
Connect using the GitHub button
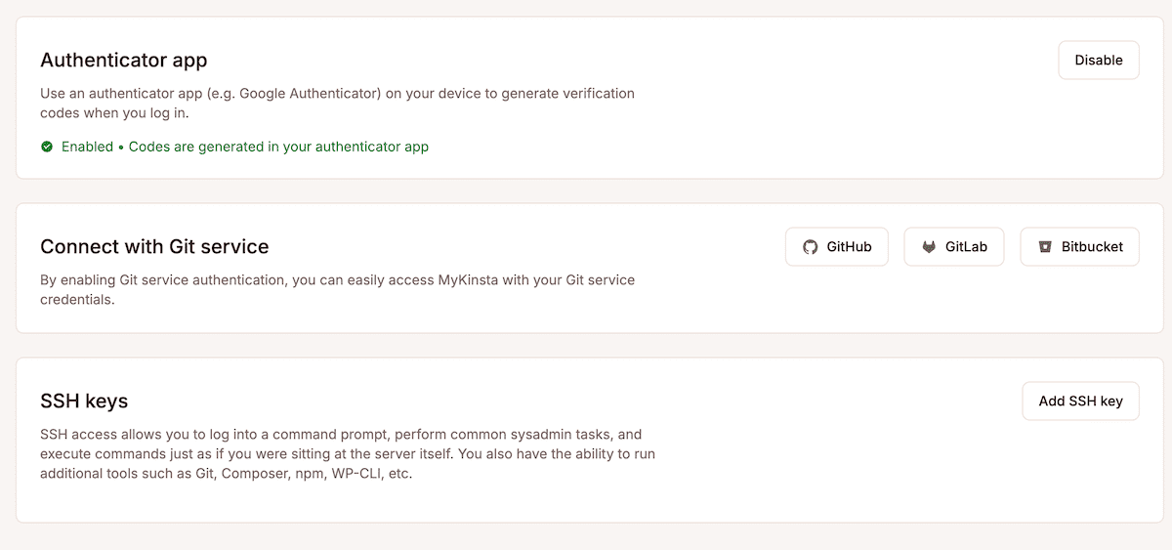(836, 247)
